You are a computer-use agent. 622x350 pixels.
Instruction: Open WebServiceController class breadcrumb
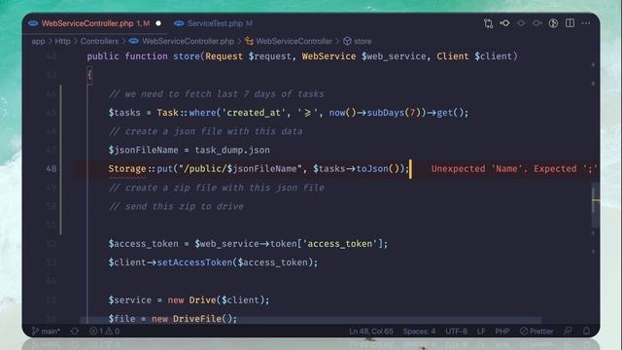[x=294, y=41]
